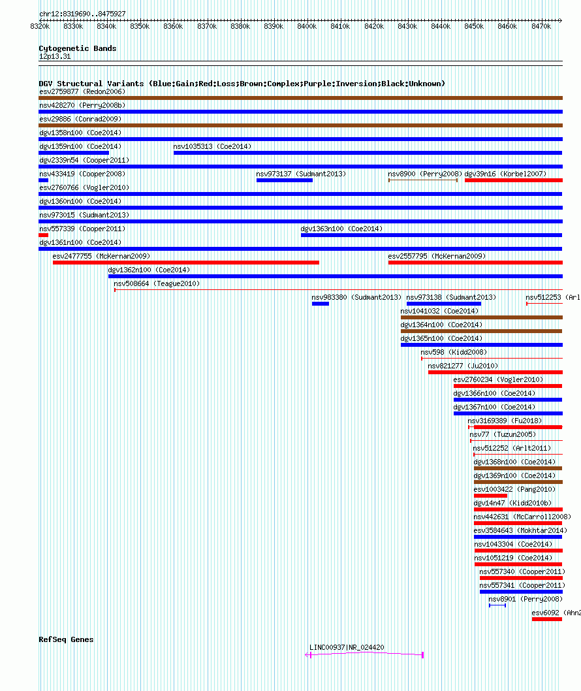Click the 8450k ruler tick label

[474, 26]
